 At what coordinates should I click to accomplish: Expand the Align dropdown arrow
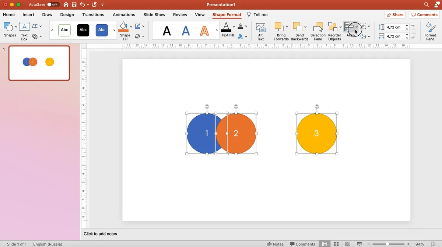pyautogui.click(x=357, y=27)
